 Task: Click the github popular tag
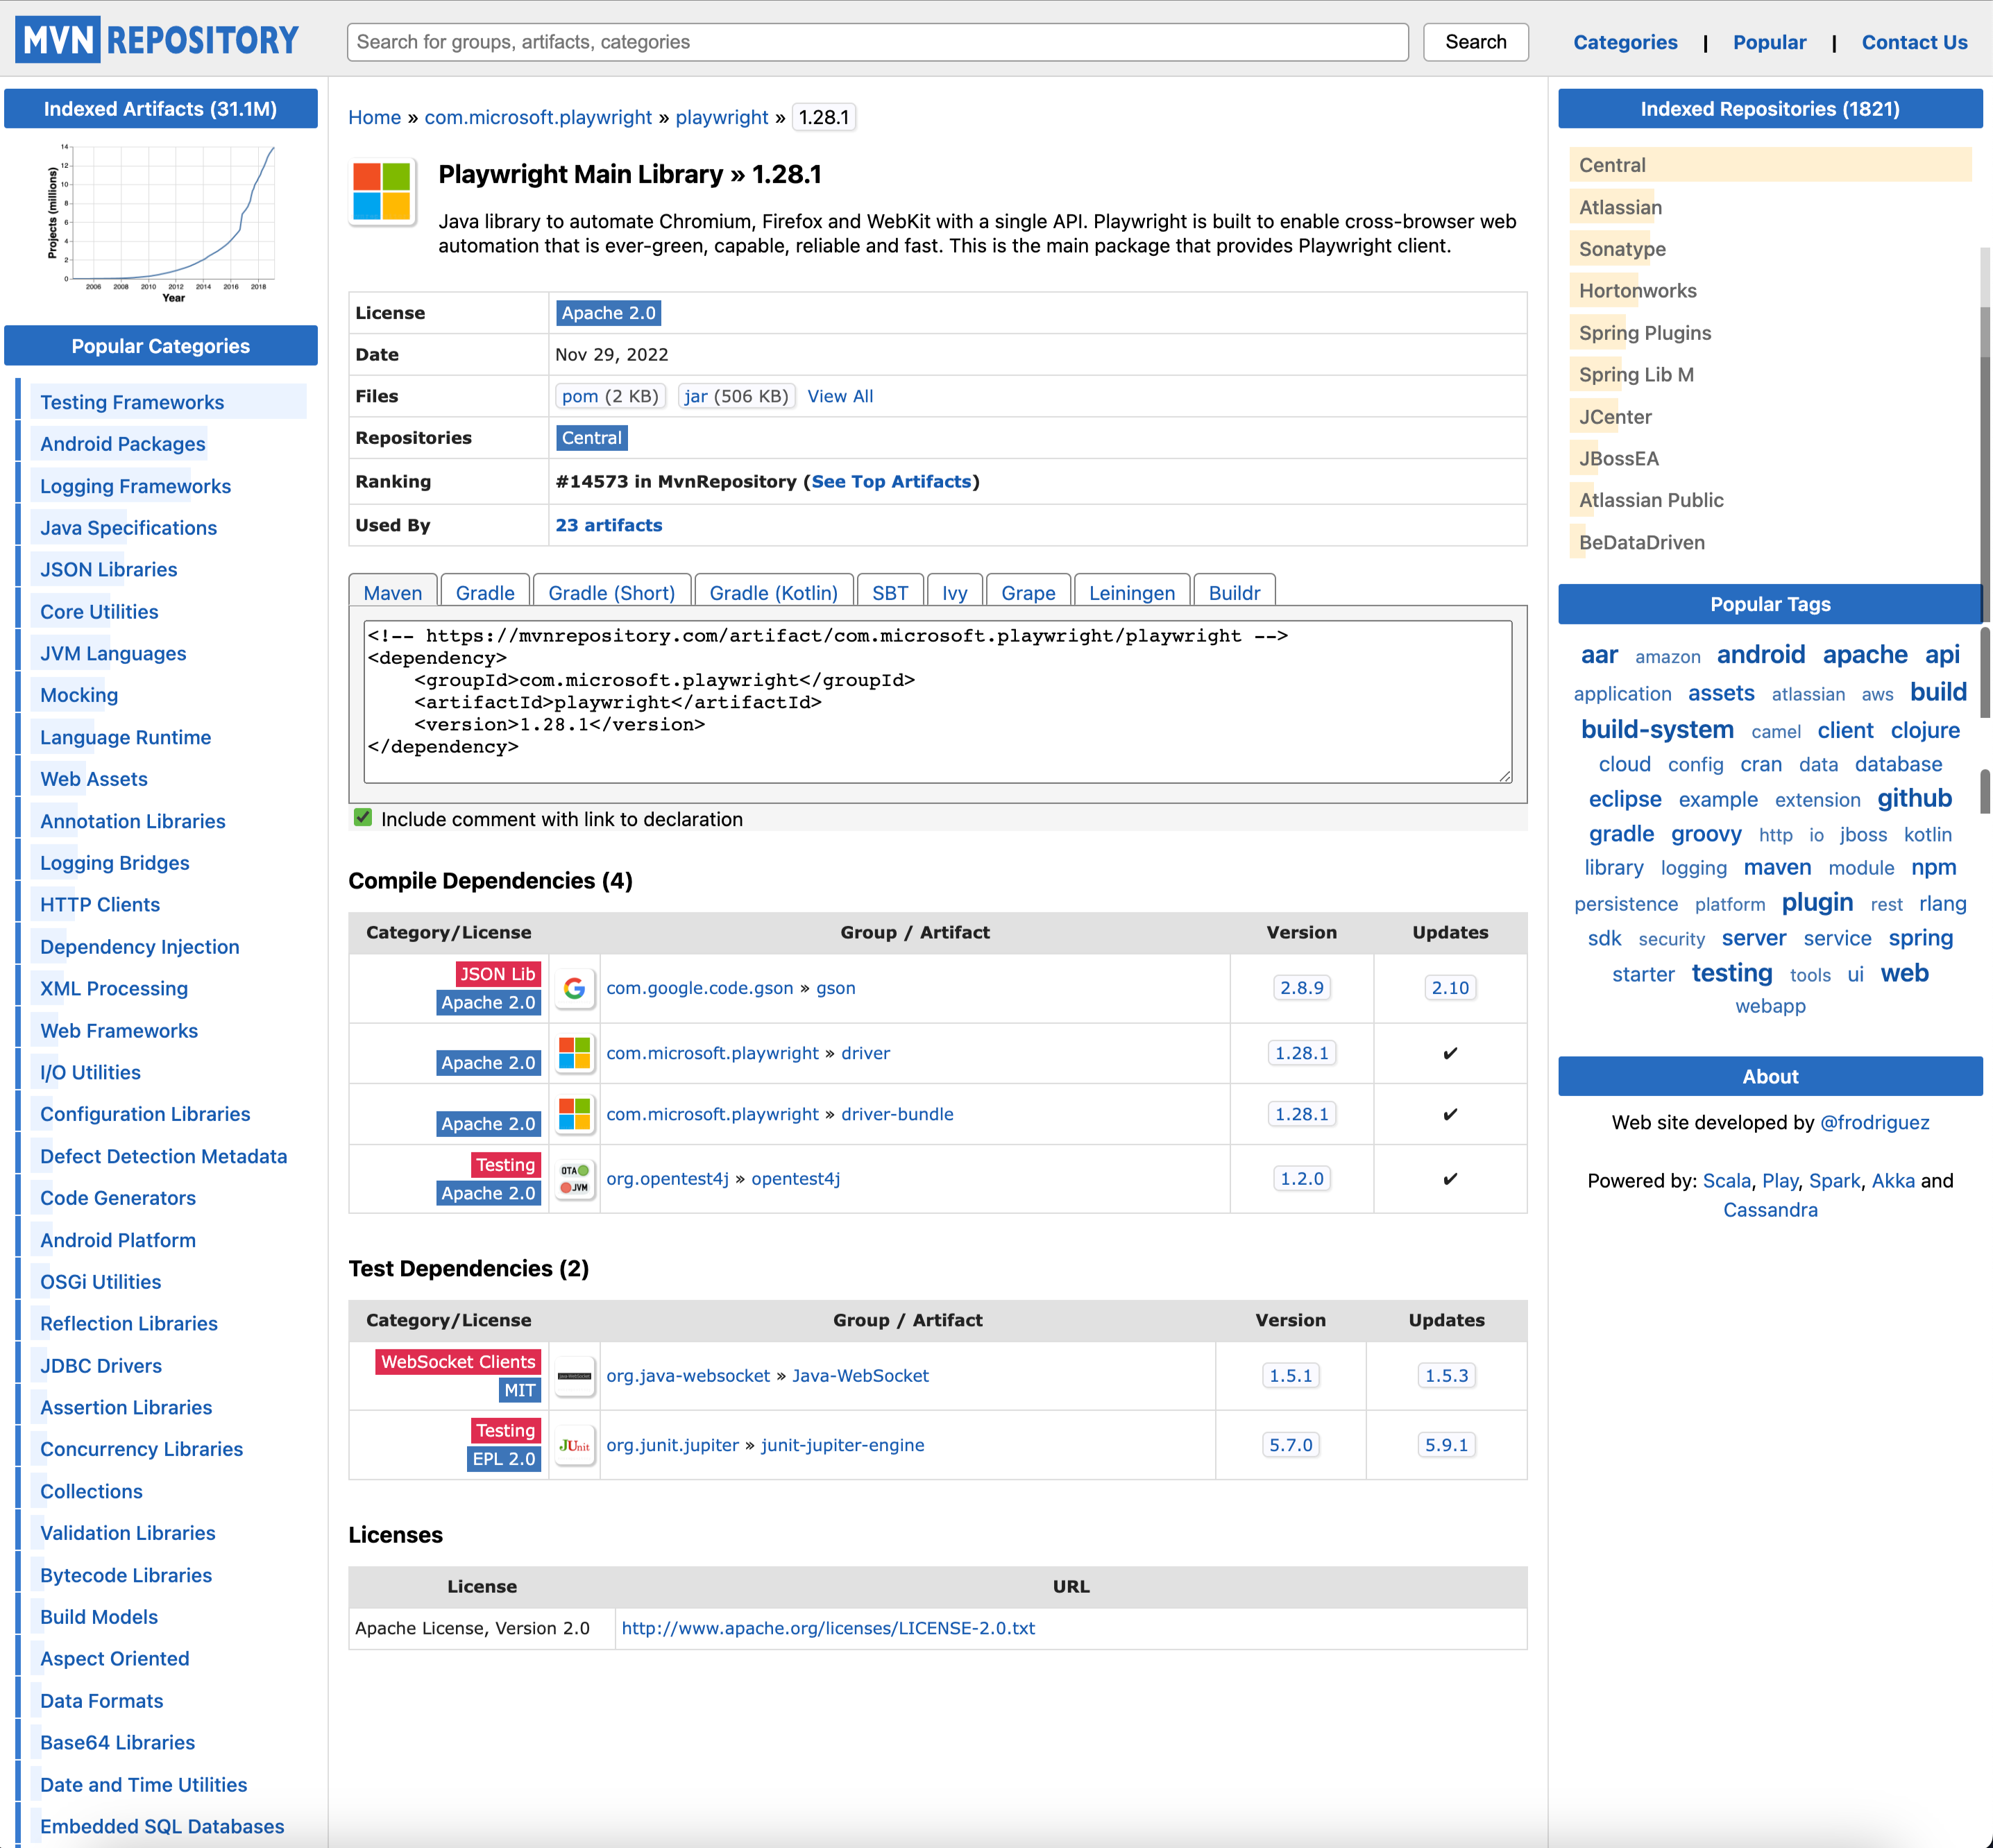click(x=1914, y=798)
